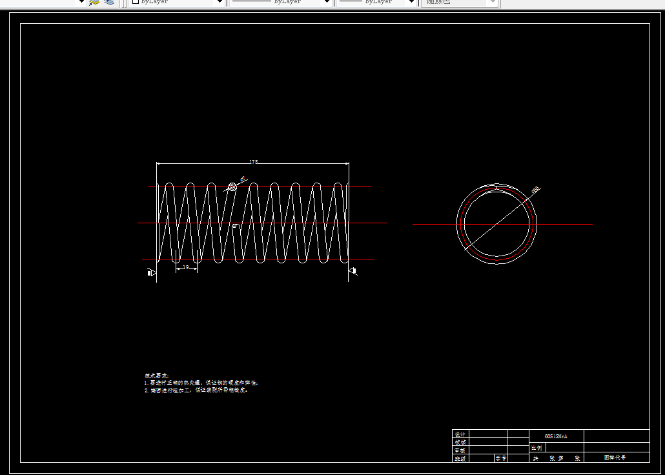
Task: Click the blue stacked layers icon
Action: click(109, 2)
